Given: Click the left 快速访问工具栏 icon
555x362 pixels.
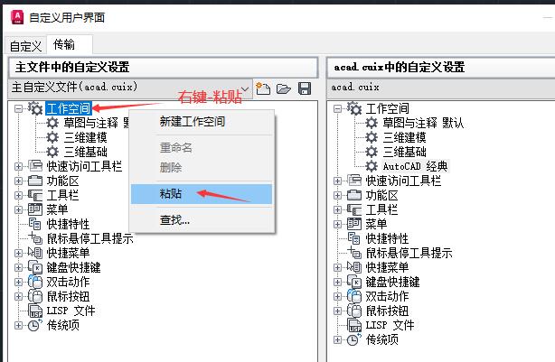Looking at the screenshot, I should tap(35, 166).
